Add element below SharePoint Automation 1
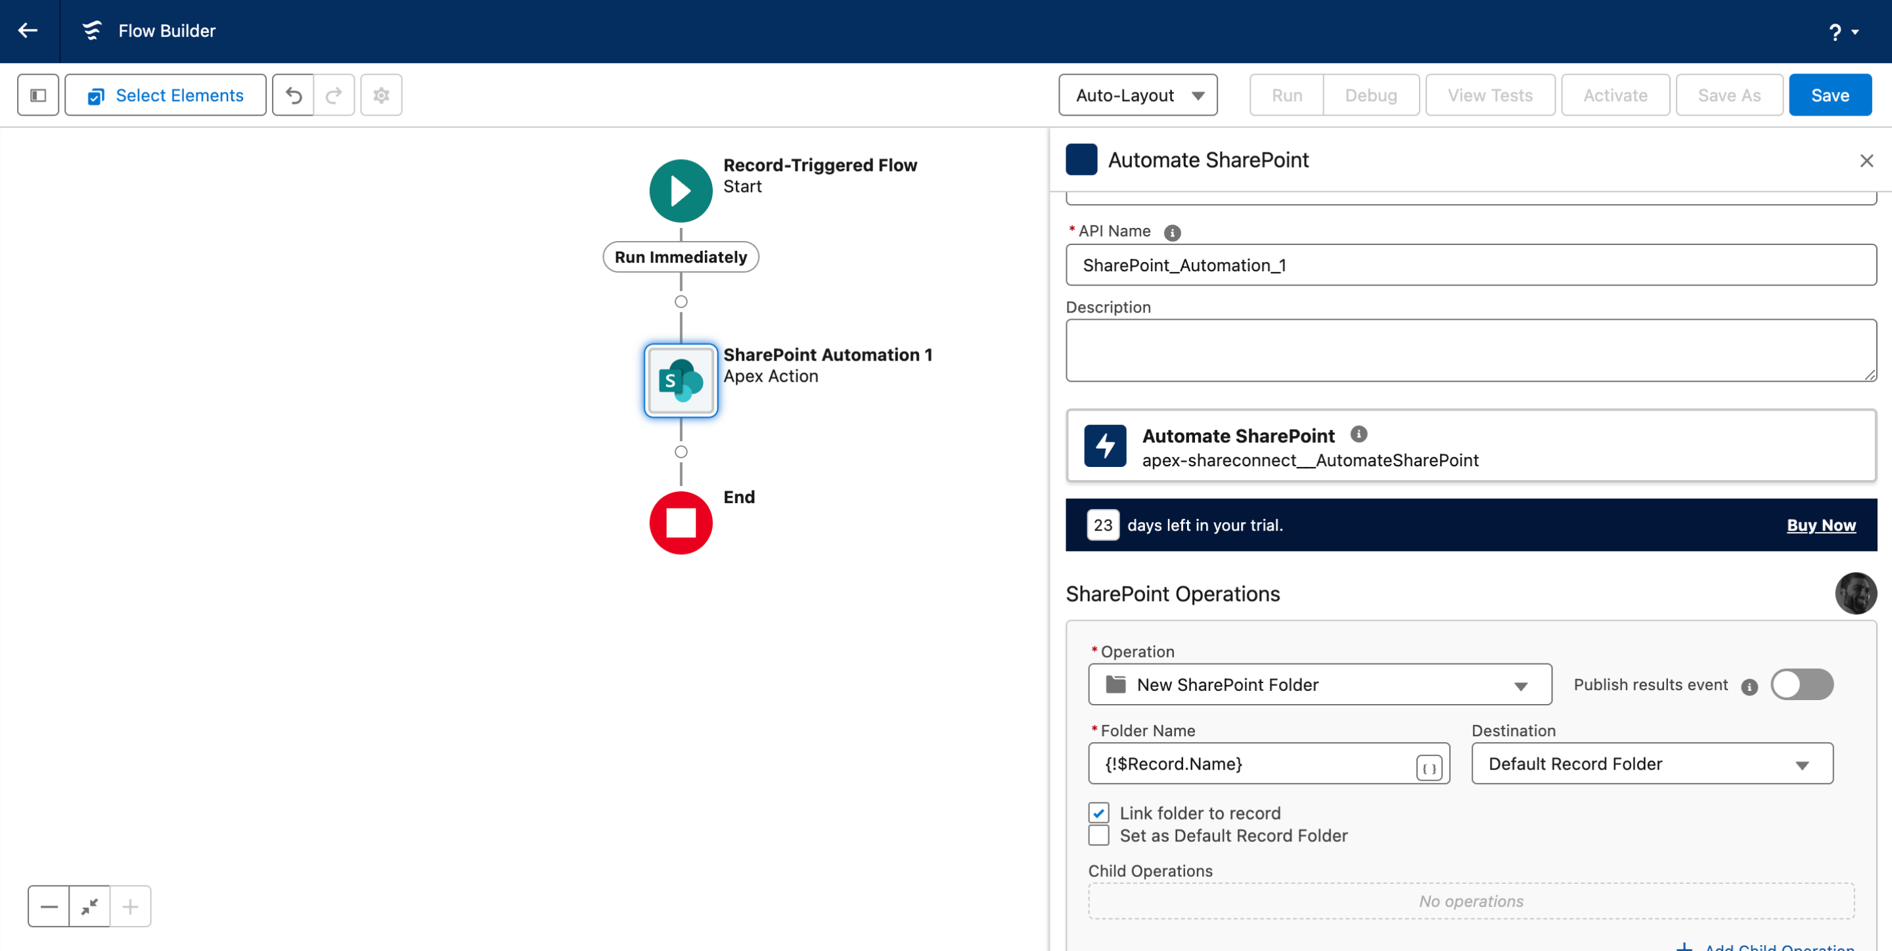1892x951 pixels. 681,452
